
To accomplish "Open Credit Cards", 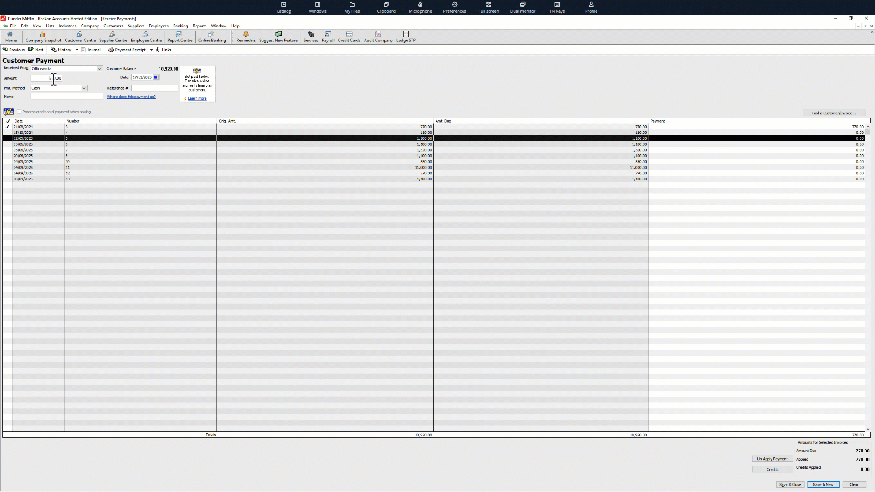I will [x=349, y=37].
